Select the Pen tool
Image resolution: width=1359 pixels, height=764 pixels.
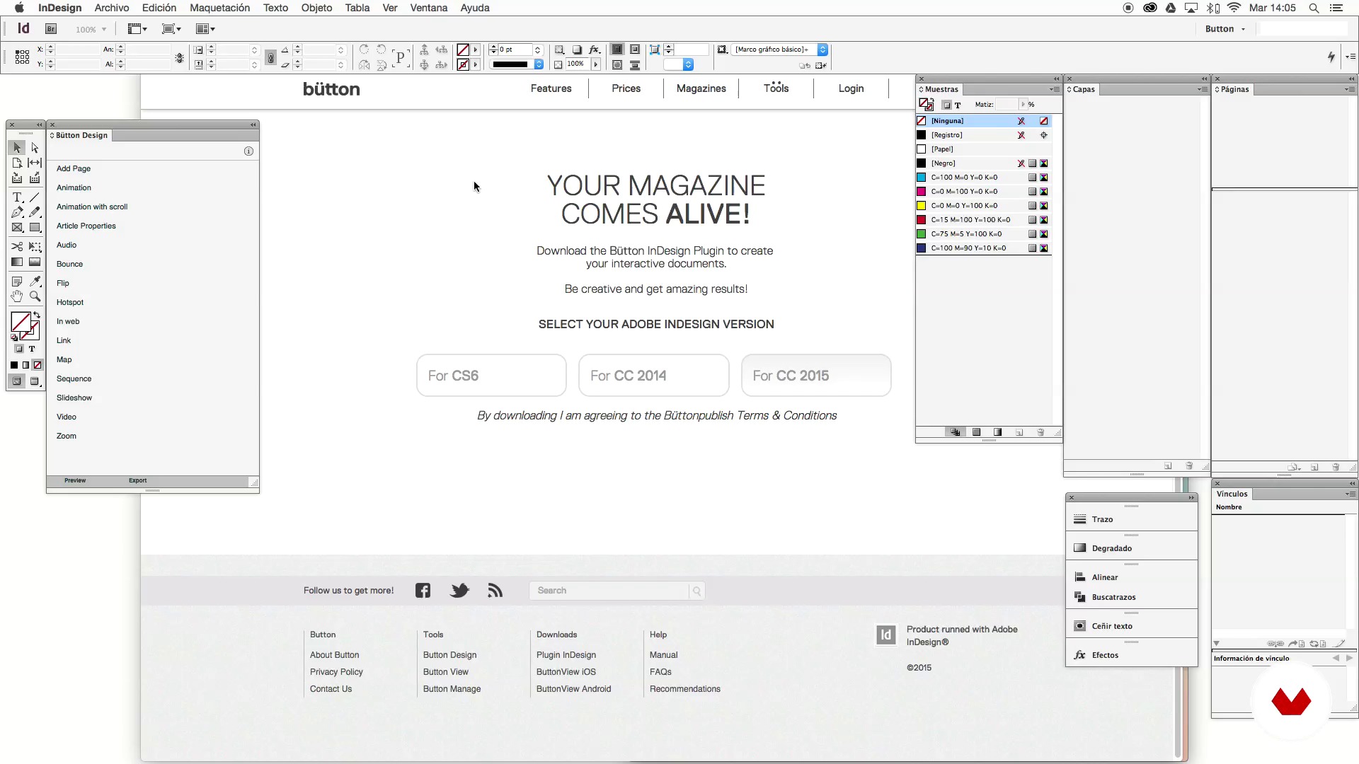[x=17, y=212]
